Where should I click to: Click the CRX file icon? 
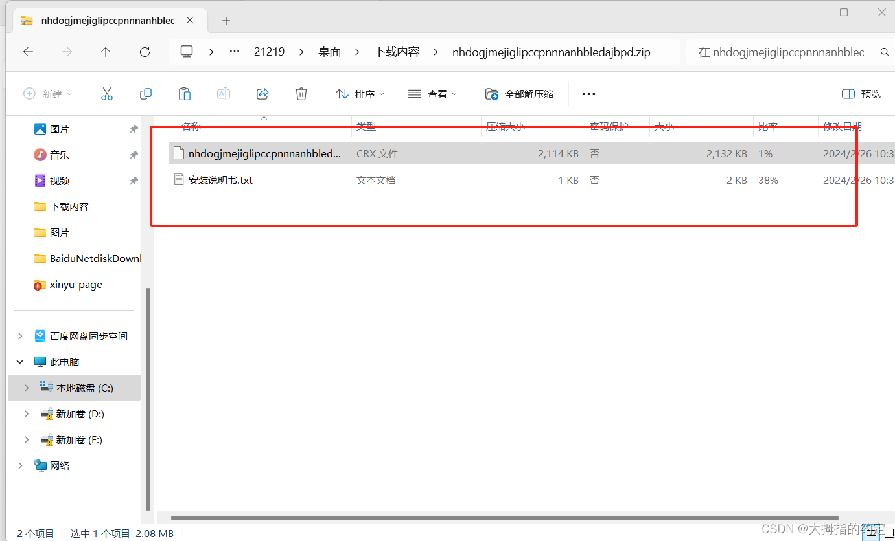pyautogui.click(x=179, y=153)
